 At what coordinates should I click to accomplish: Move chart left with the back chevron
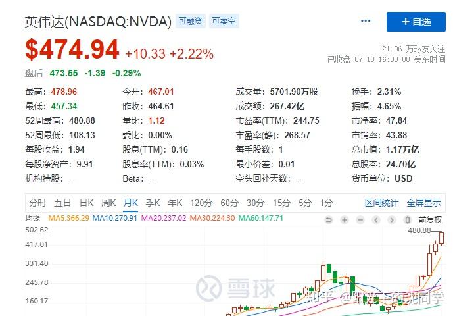coord(376,220)
